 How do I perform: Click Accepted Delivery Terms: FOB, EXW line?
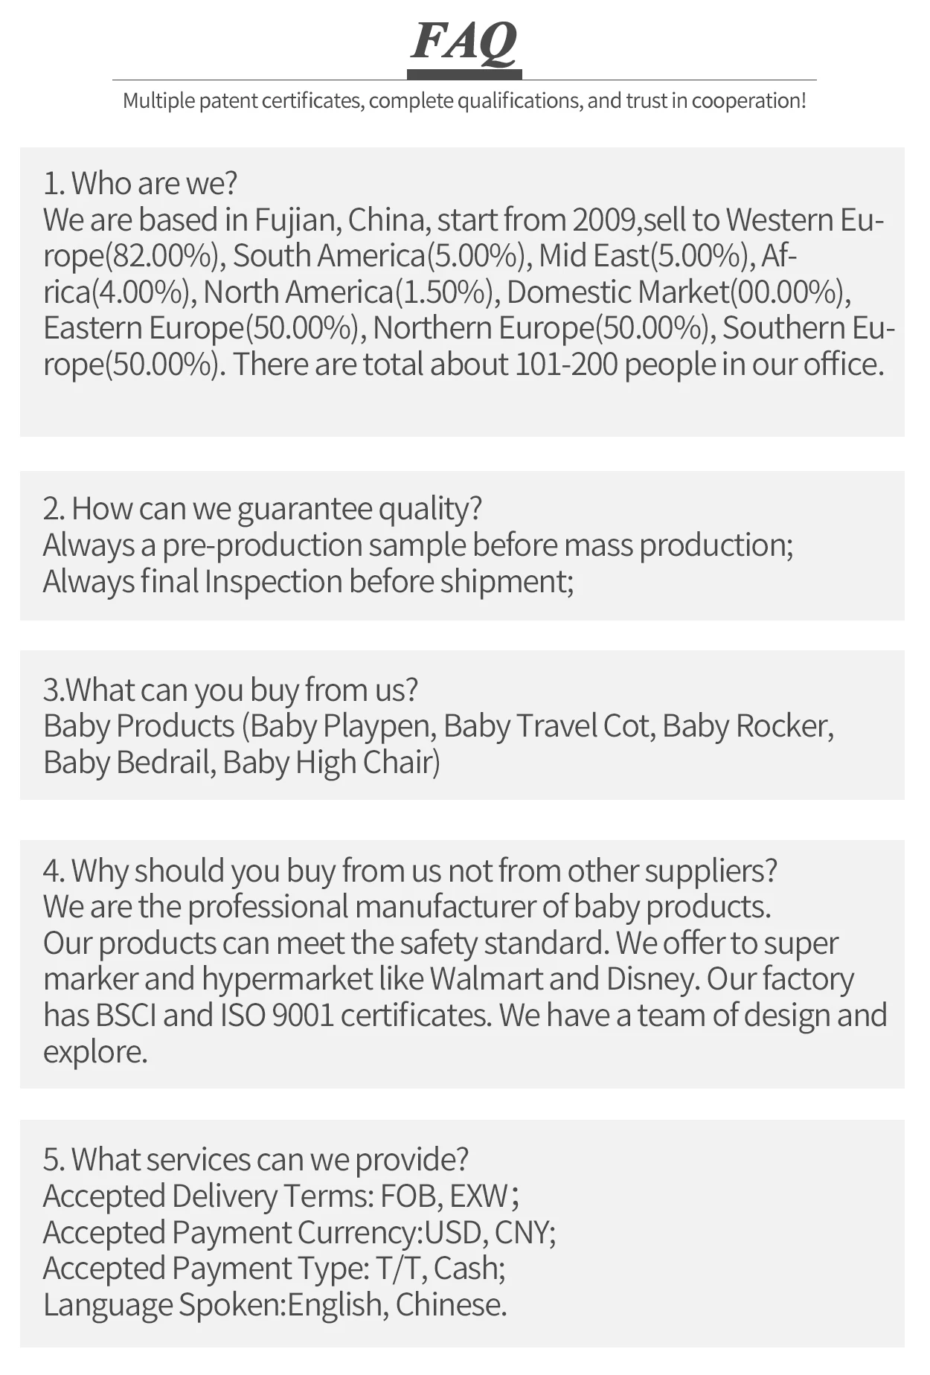(281, 1196)
